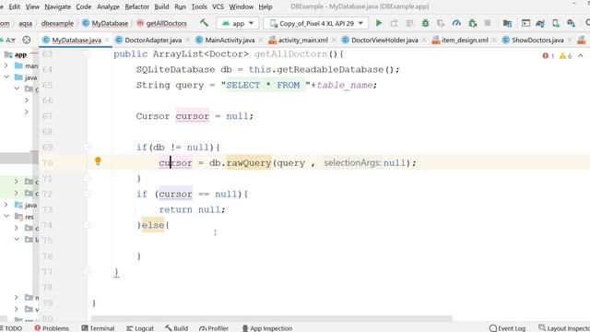
Task: Open the AVD Manager icon
Action: pos(556,23)
